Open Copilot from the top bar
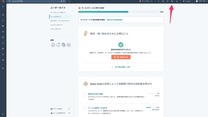 tap(187, 1)
